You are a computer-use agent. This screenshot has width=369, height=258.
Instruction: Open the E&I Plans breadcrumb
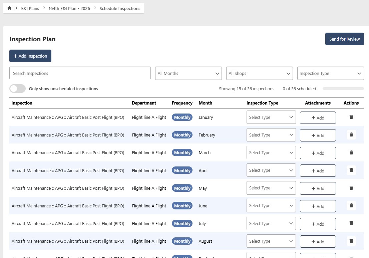[x=30, y=8]
